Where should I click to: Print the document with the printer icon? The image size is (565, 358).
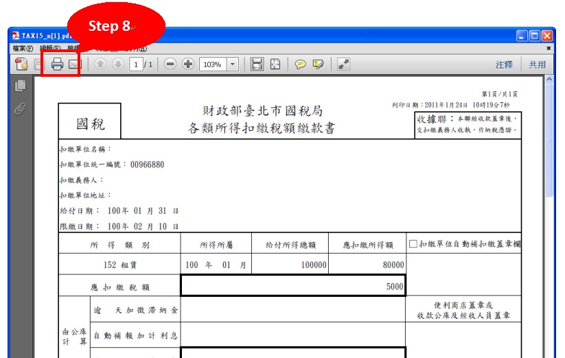[x=57, y=64]
